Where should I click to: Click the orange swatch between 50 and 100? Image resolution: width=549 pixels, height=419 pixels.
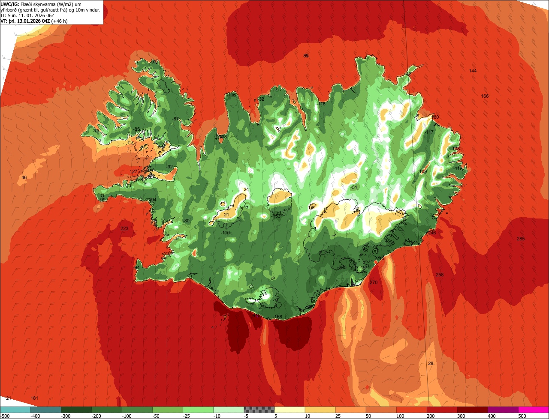click(381, 410)
